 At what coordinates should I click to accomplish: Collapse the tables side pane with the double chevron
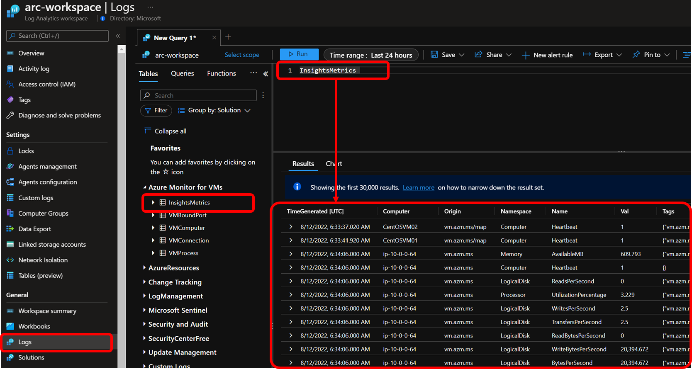[266, 74]
